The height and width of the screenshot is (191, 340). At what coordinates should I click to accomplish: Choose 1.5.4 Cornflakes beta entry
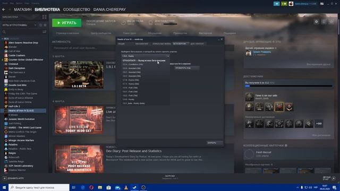(x=133, y=65)
